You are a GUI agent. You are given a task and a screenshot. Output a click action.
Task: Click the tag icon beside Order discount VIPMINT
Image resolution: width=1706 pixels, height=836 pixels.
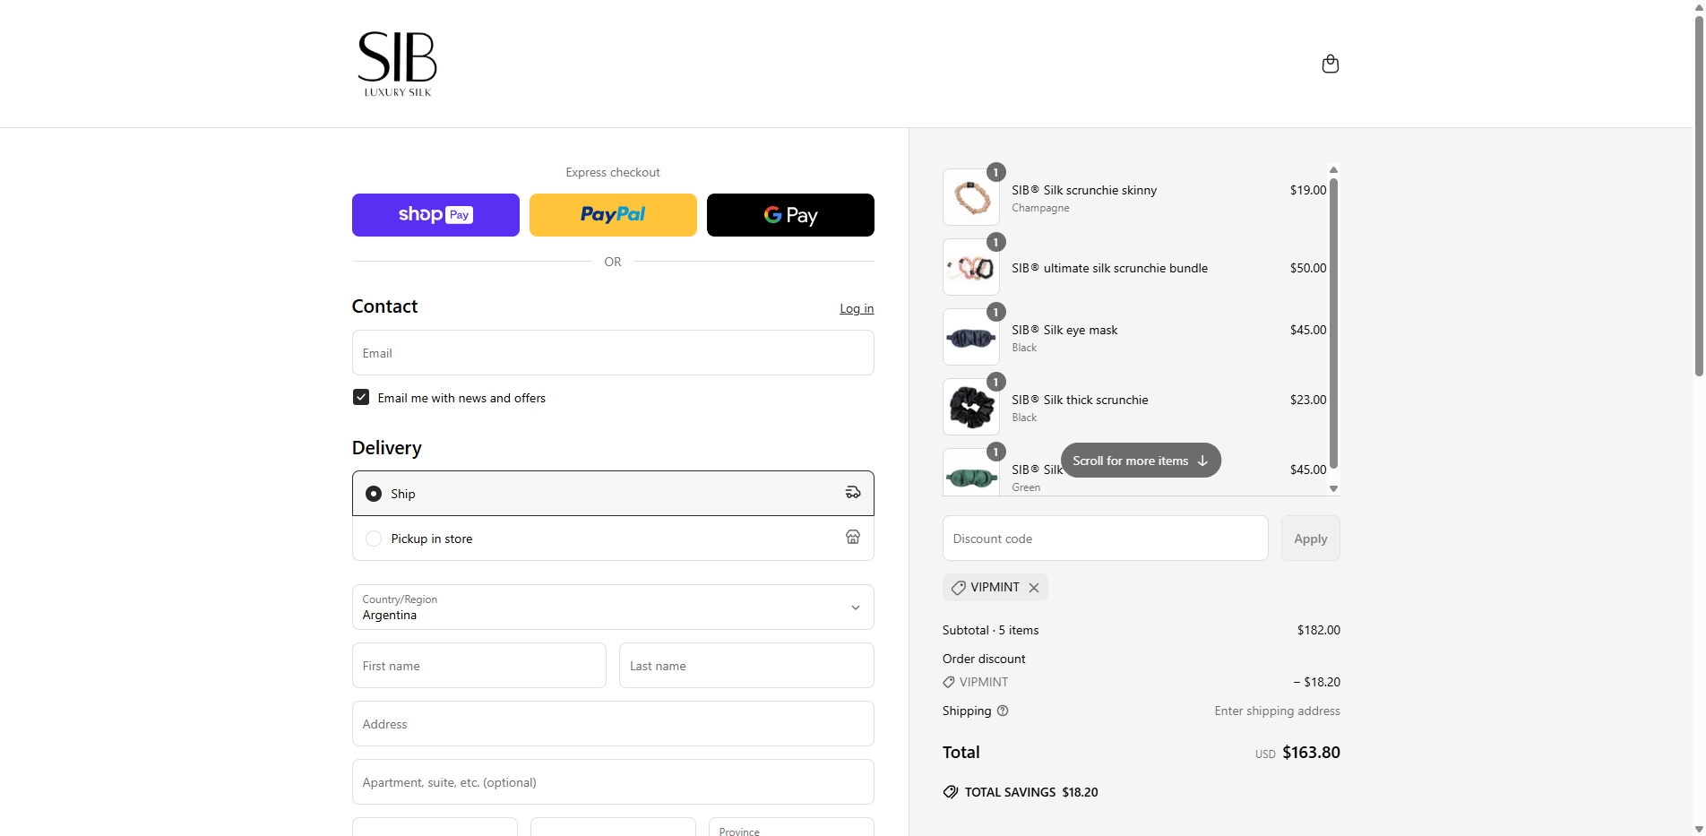[x=949, y=682]
